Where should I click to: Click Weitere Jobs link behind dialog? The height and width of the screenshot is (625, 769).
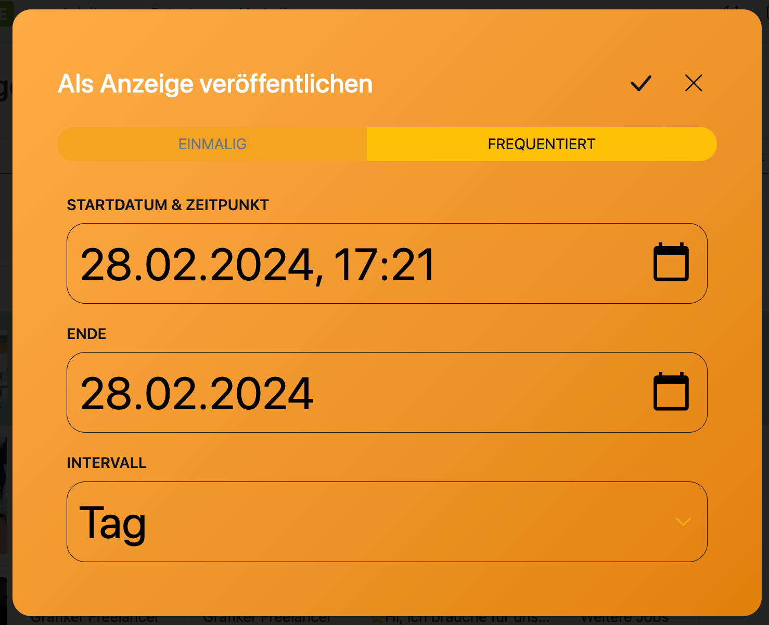(x=624, y=619)
